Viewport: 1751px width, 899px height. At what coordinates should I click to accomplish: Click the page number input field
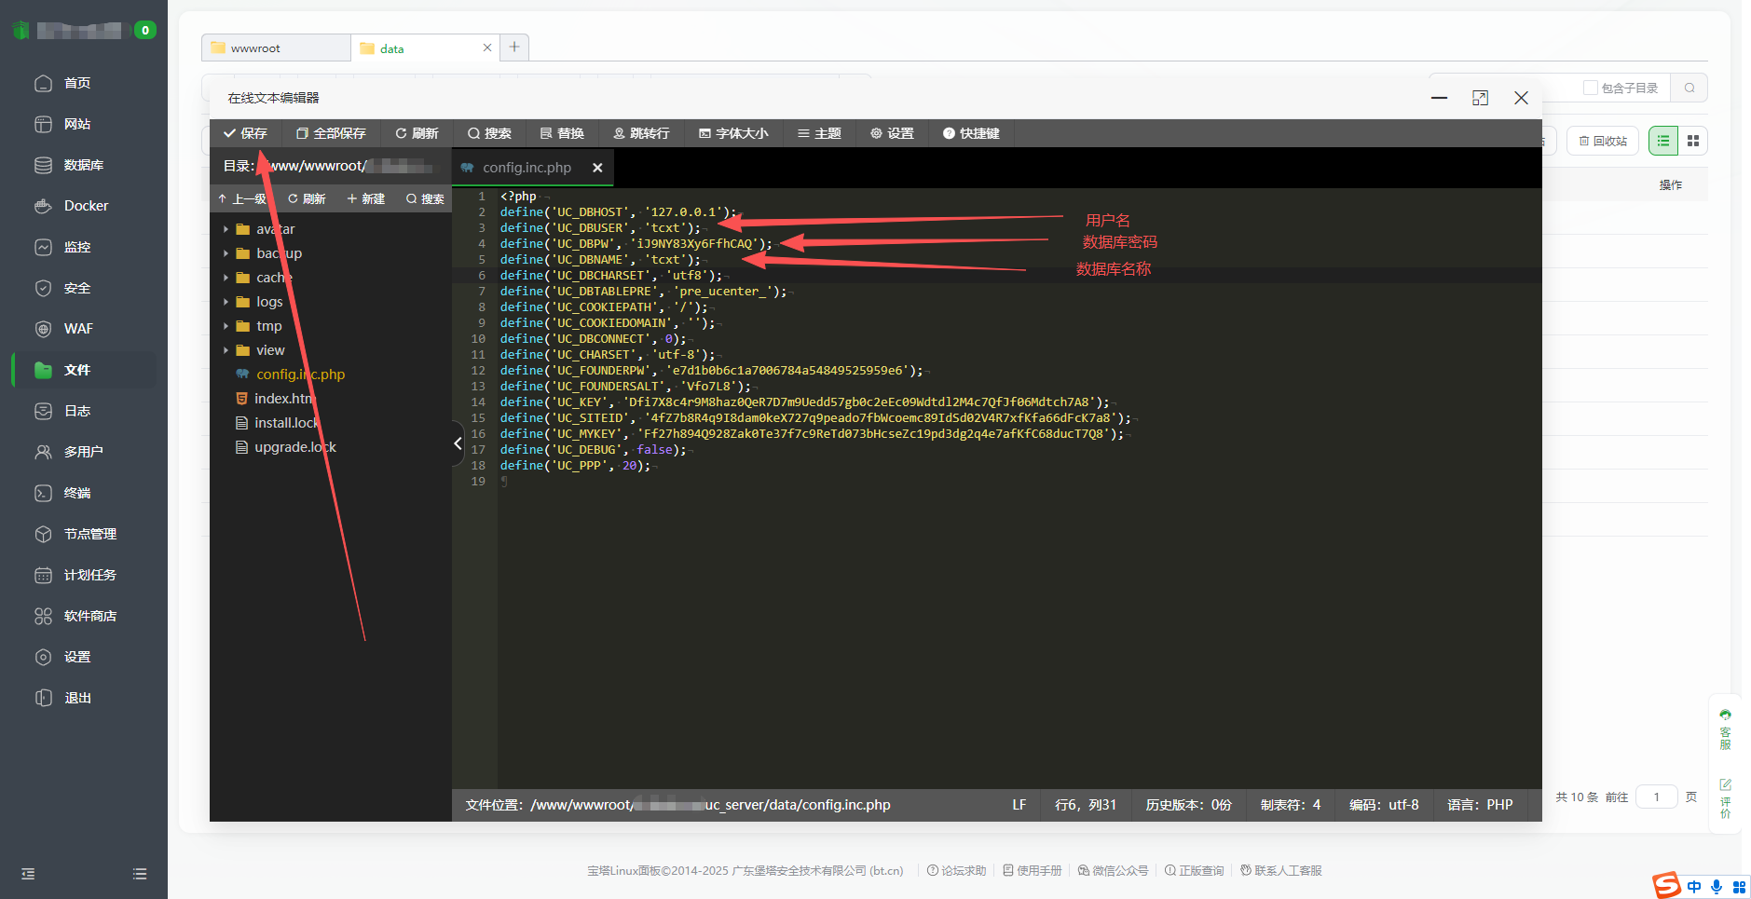pos(1656,797)
